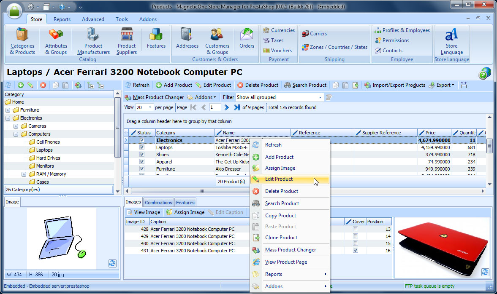Image resolution: width=497 pixels, height=294 pixels.
Task: Open Taxes in Payment group
Action: pos(273,40)
